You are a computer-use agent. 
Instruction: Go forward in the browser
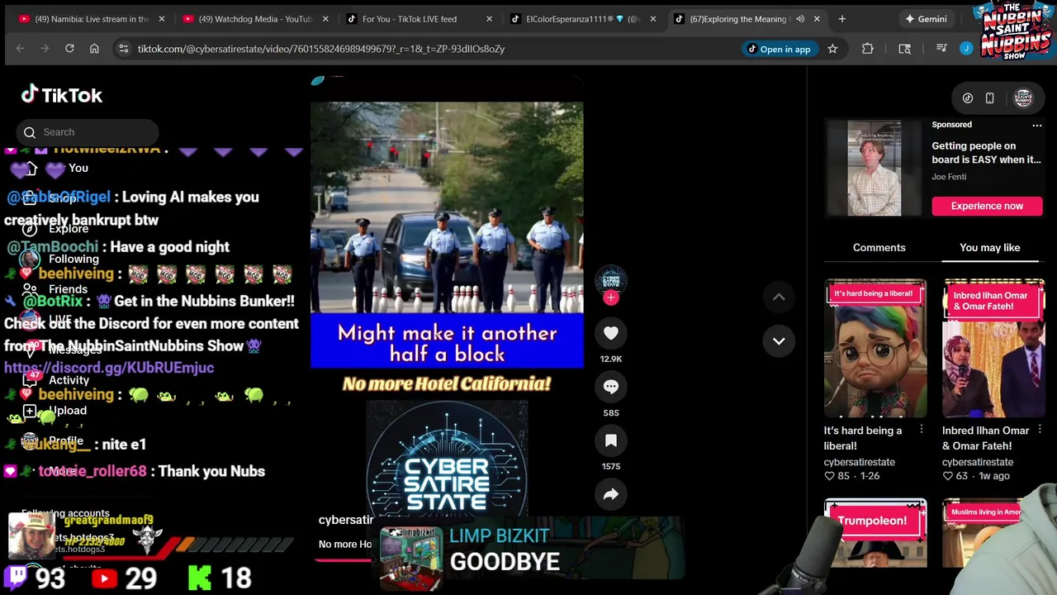click(x=45, y=49)
